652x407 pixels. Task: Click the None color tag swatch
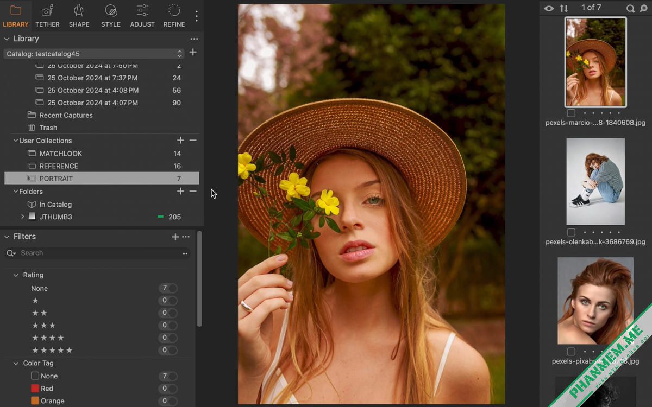tap(35, 376)
